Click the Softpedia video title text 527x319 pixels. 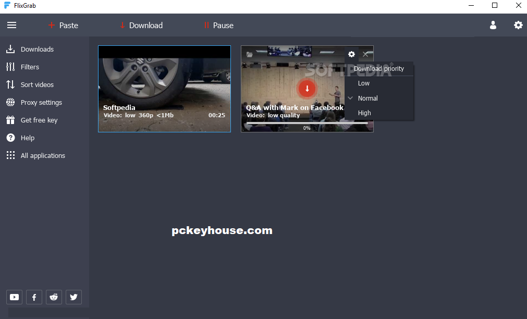click(x=119, y=107)
